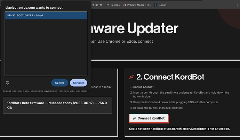240x140 pixels.
Task: Select the KordBot+ beta firmware box
Action: [57, 105]
